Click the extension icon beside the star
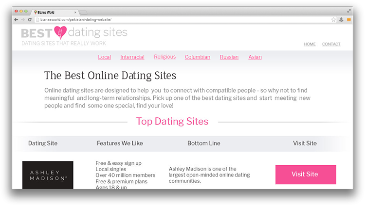 [341, 20]
